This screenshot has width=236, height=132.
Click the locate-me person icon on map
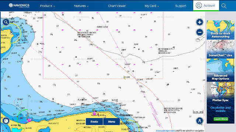tap(199, 121)
